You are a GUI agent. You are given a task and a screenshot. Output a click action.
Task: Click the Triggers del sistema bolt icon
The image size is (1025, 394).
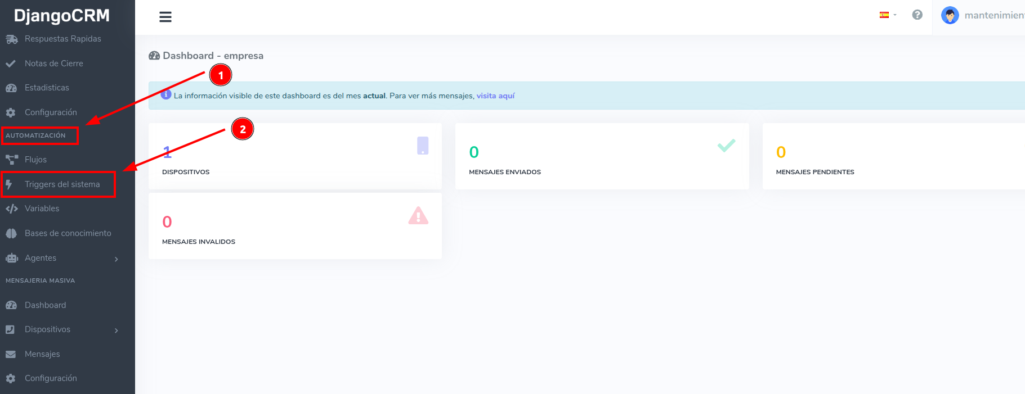[9, 184]
